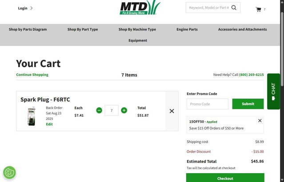This screenshot has height=182, width=284.
Task: Click the Spark Plug product thumbnail
Action: click(x=32, y=116)
